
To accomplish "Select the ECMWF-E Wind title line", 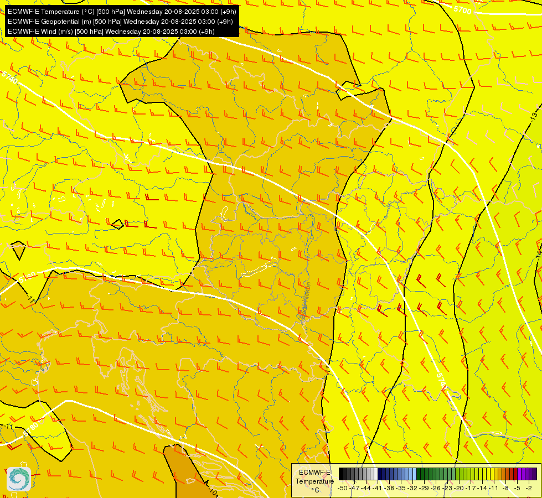I will pyautogui.click(x=111, y=32).
